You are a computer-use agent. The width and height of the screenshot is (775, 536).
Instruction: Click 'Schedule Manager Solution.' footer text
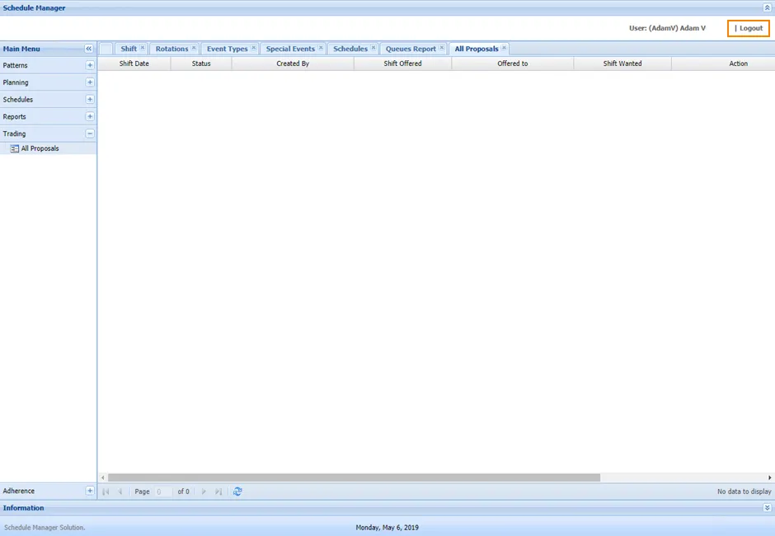pyautogui.click(x=45, y=528)
